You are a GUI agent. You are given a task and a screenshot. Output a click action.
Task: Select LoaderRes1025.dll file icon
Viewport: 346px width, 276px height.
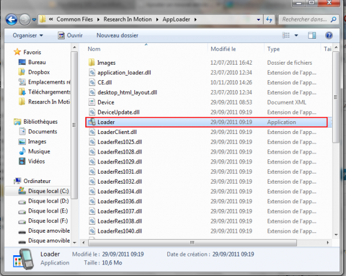92,141
